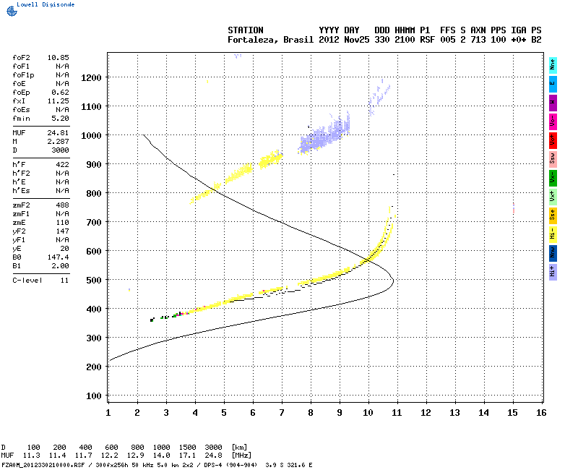Select the h'Es parameter label
This screenshot has width=578, height=470.
[x=21, y=191]
